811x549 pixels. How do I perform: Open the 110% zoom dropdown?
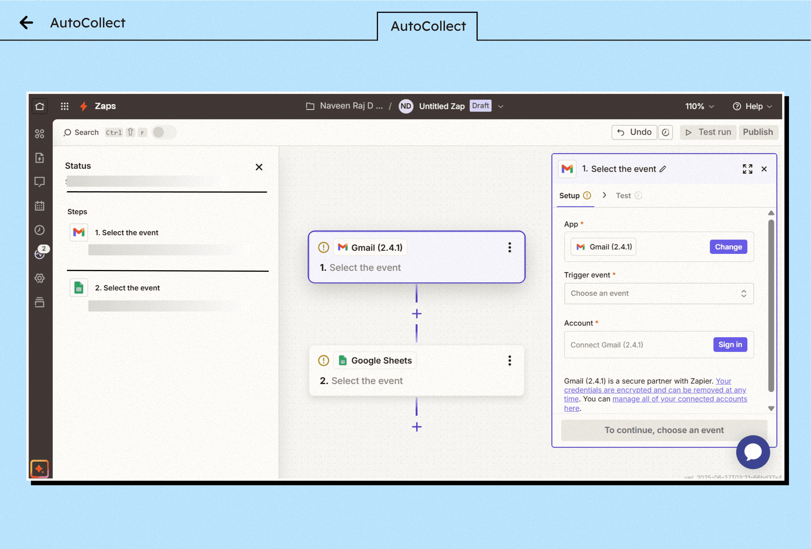[699, 106]
